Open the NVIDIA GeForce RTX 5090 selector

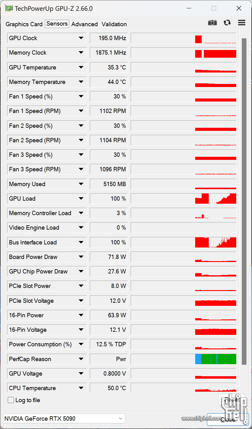64,419
